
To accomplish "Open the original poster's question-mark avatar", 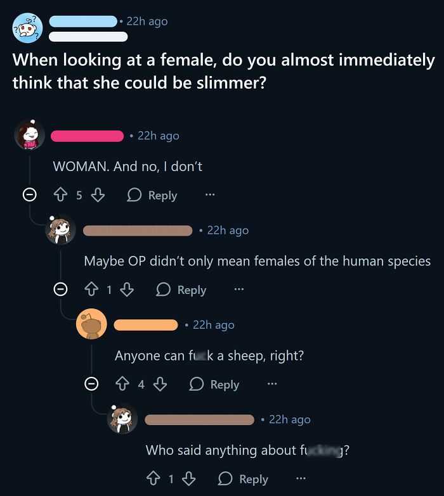I will (27, 29).
